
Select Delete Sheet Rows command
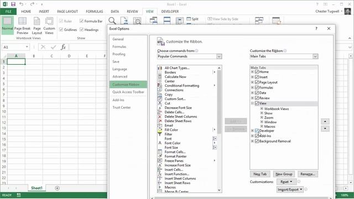[x=178, y=121]
